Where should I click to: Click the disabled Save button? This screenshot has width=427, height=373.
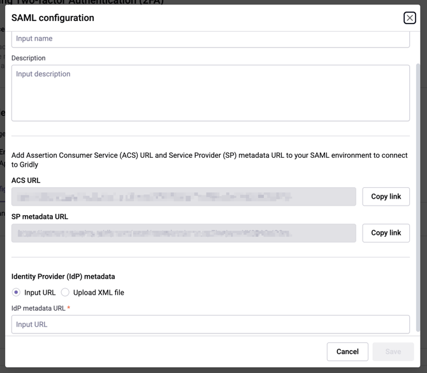tap(393, 351)
